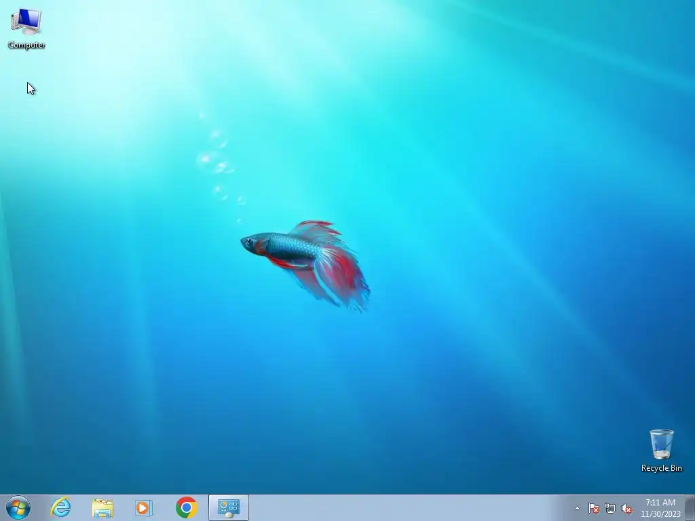695x521 pixels.
Task: Launch Windows Media Player from taskbar
Action: pyautogui.click(x=144, y=507)
